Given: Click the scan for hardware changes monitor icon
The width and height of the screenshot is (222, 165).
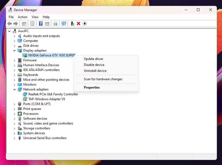Looking at the screenshot, I should (64, 23).
